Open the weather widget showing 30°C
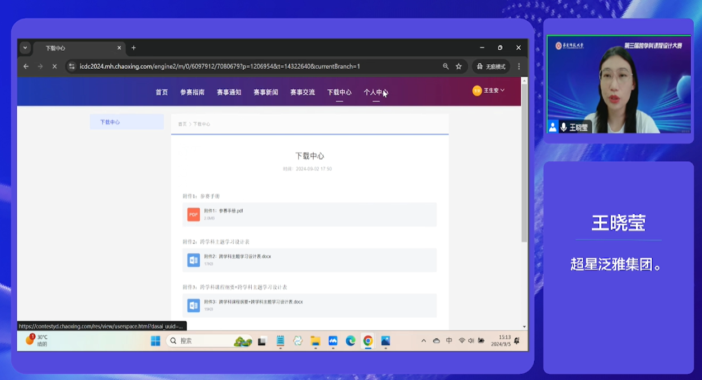The width and height of the screenshot is (702, 380). click(37, 340)
